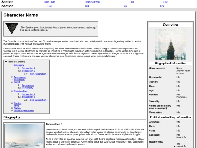The width and height of the screenshot is (197, 148).
Task: Go to the Ghost section
Action: (17, 82)
